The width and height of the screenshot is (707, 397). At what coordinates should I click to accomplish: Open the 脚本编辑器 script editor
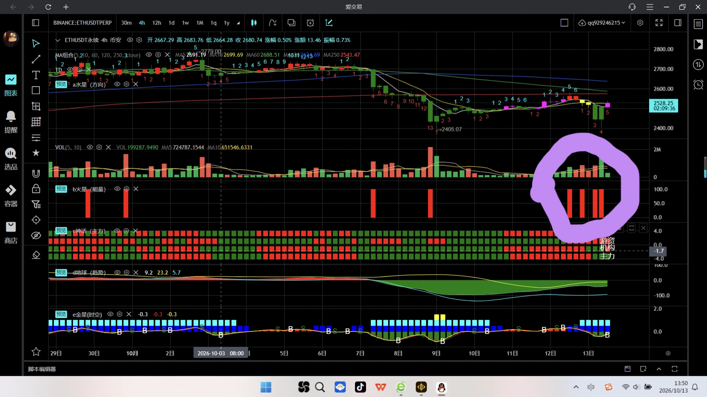(x=42, y=369)
